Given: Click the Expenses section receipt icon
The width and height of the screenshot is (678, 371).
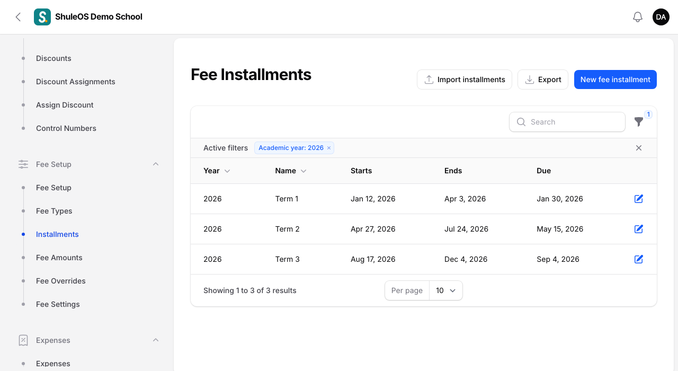Looking at the screenshot, I should click(23, 340).
